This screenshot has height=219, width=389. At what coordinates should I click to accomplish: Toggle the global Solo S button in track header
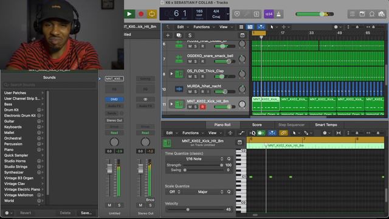[190, 35]
